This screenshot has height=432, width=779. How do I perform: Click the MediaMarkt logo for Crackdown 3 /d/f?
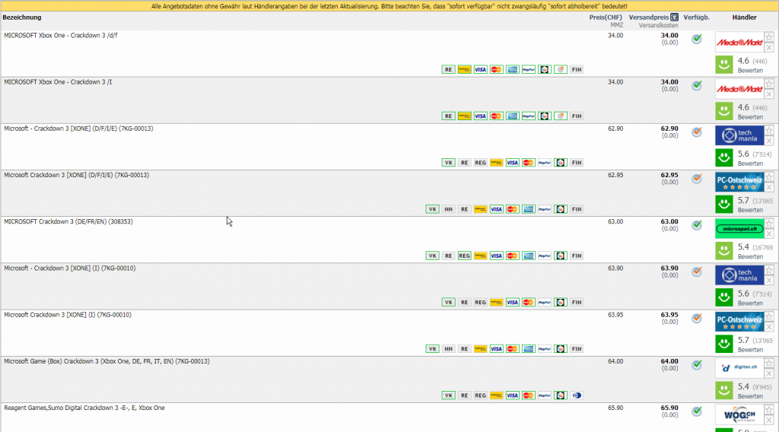tap(739, 43)
